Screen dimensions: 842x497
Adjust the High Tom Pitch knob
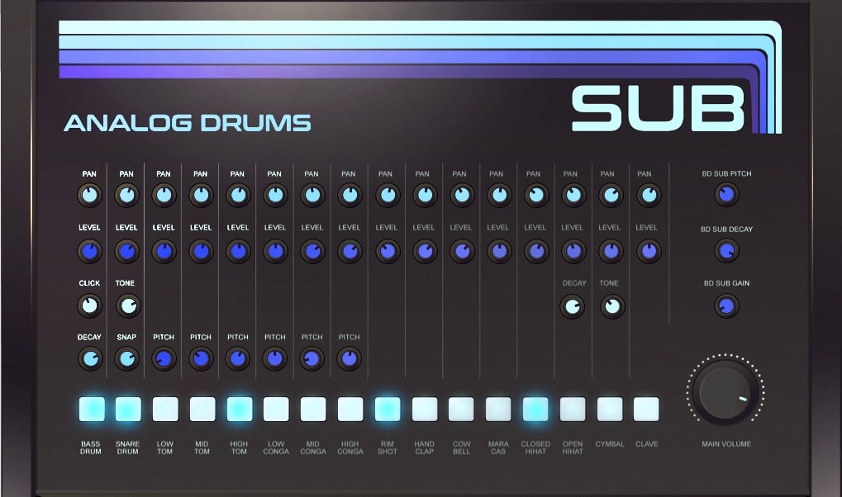click(x=237, y=358)
